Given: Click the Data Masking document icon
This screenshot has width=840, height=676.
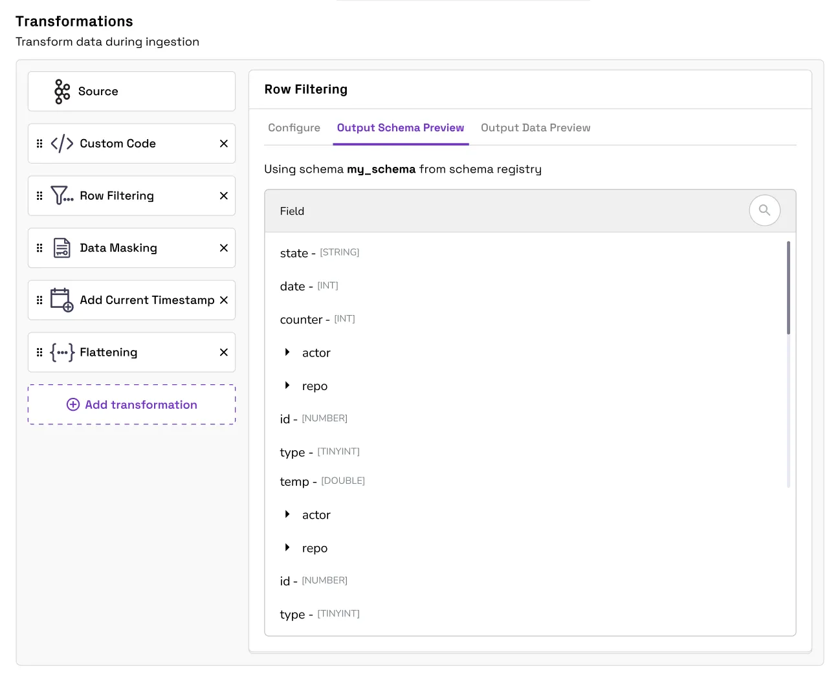Looking at the screenshot, I should [x=62, y=248].
